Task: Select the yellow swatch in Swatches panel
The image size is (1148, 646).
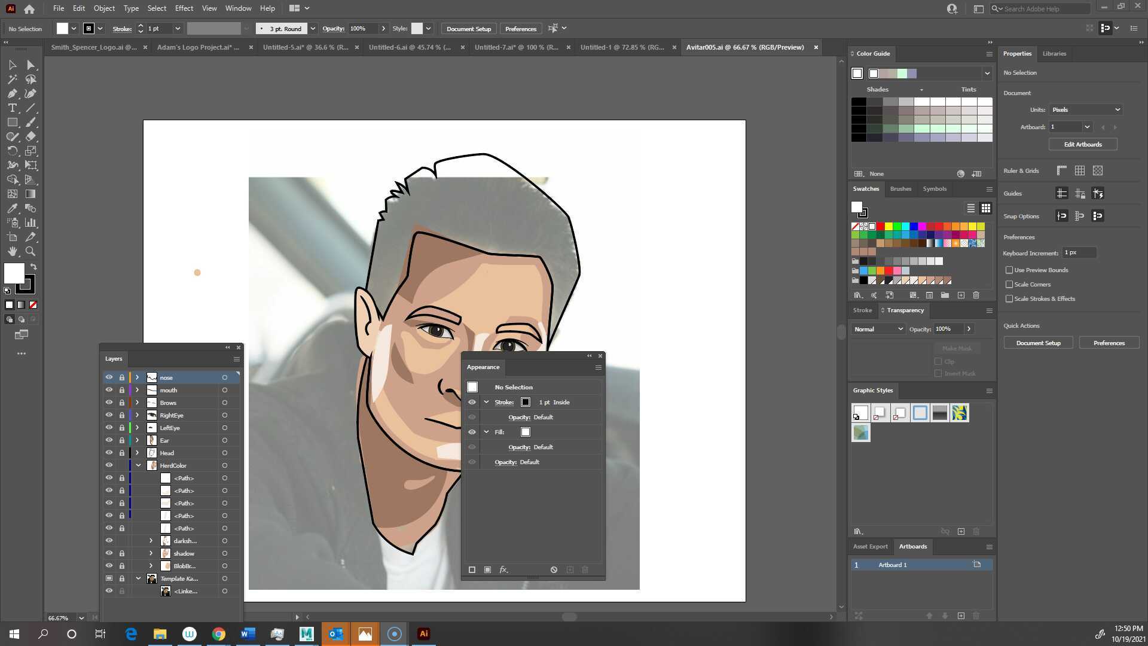Action: (x=889, y=226)
